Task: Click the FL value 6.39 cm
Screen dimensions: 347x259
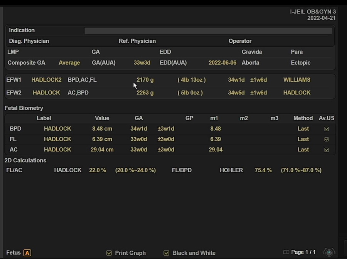Action: pyautogui.click(x=102, y=139)
